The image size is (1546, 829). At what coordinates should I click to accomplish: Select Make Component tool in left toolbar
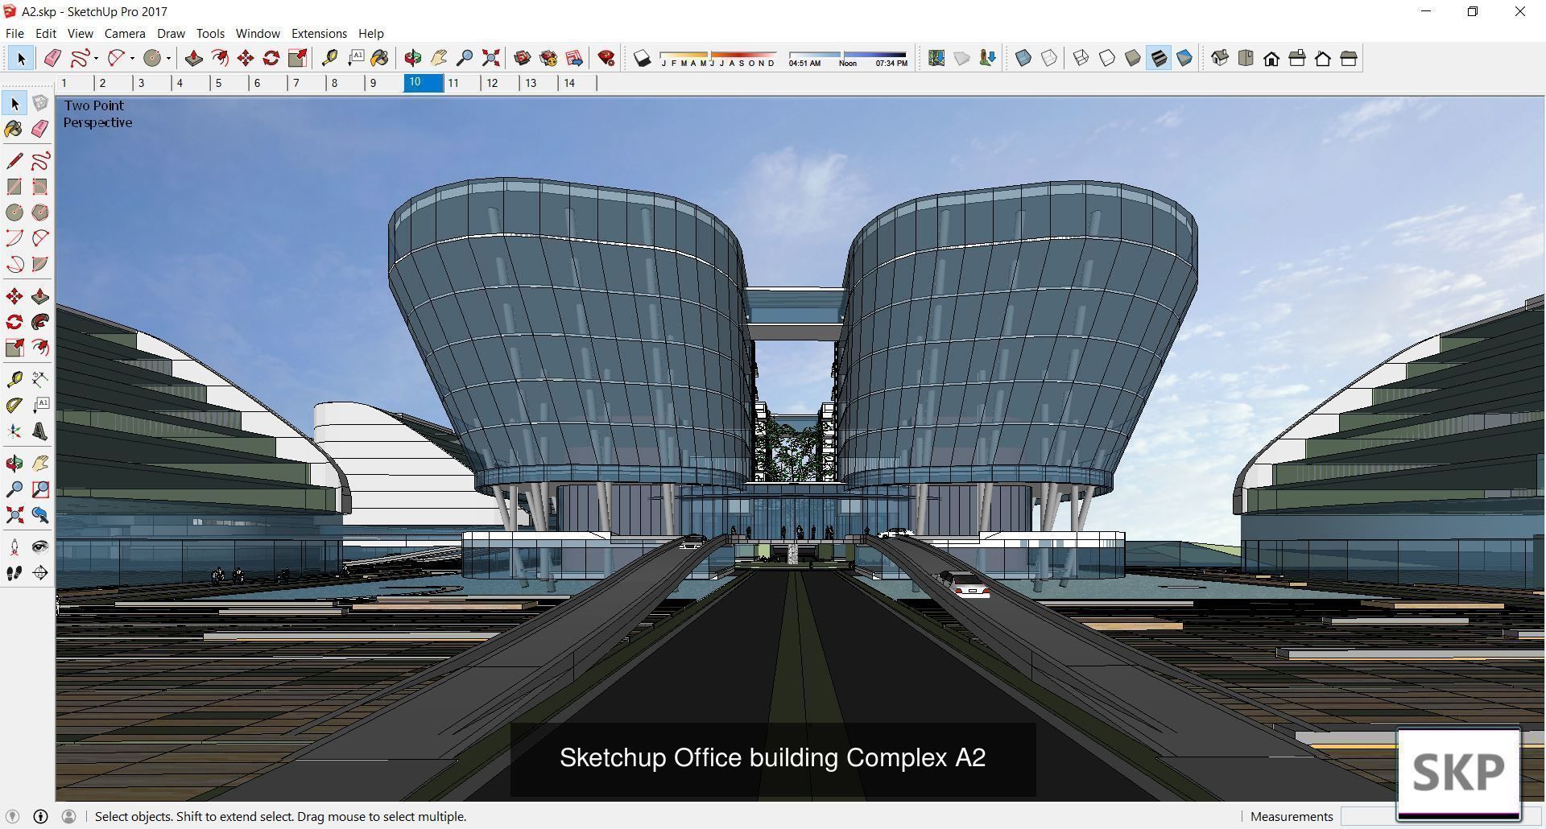click(x=40, y=104)
